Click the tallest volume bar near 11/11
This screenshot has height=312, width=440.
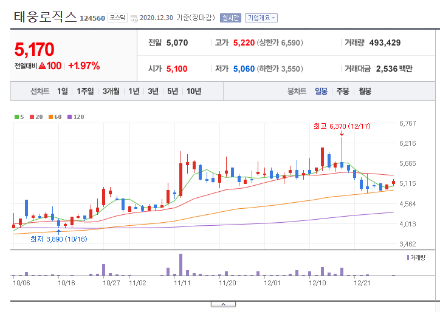click(x=180, y=265)
